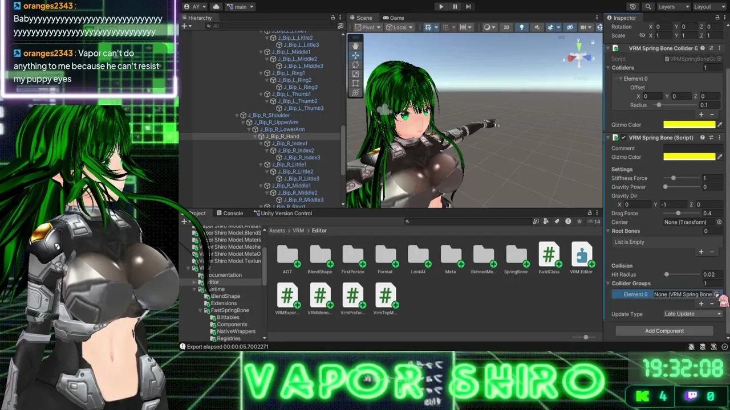
Task: Select the Hand view tool
Action: coord(355,46)
